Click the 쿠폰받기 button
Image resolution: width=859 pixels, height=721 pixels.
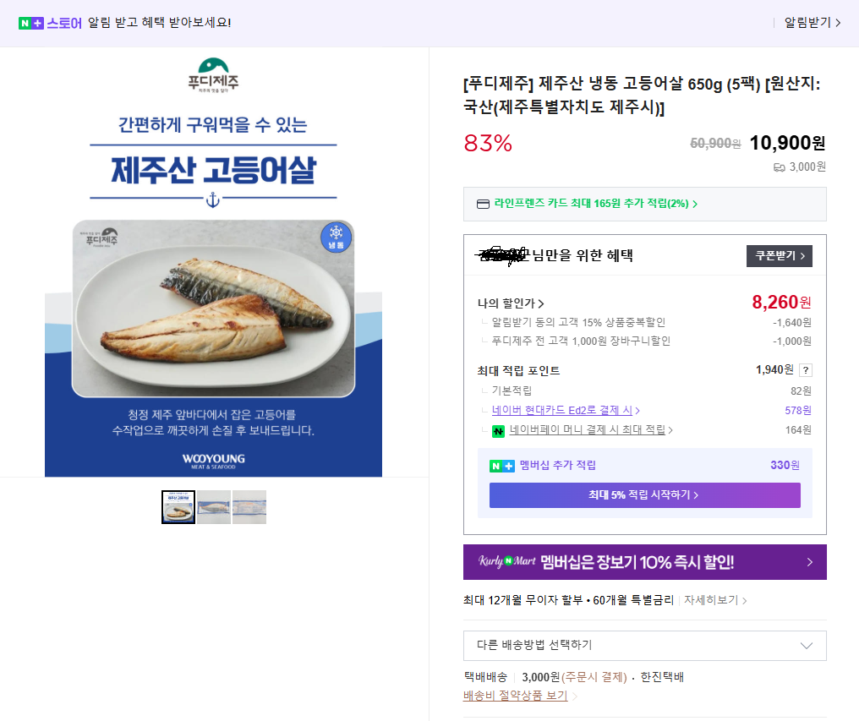pyautogui.click(x=778, y=256)
